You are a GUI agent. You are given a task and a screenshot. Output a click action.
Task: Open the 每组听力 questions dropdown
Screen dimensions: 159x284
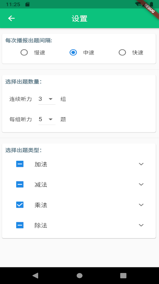coord(47,119)
